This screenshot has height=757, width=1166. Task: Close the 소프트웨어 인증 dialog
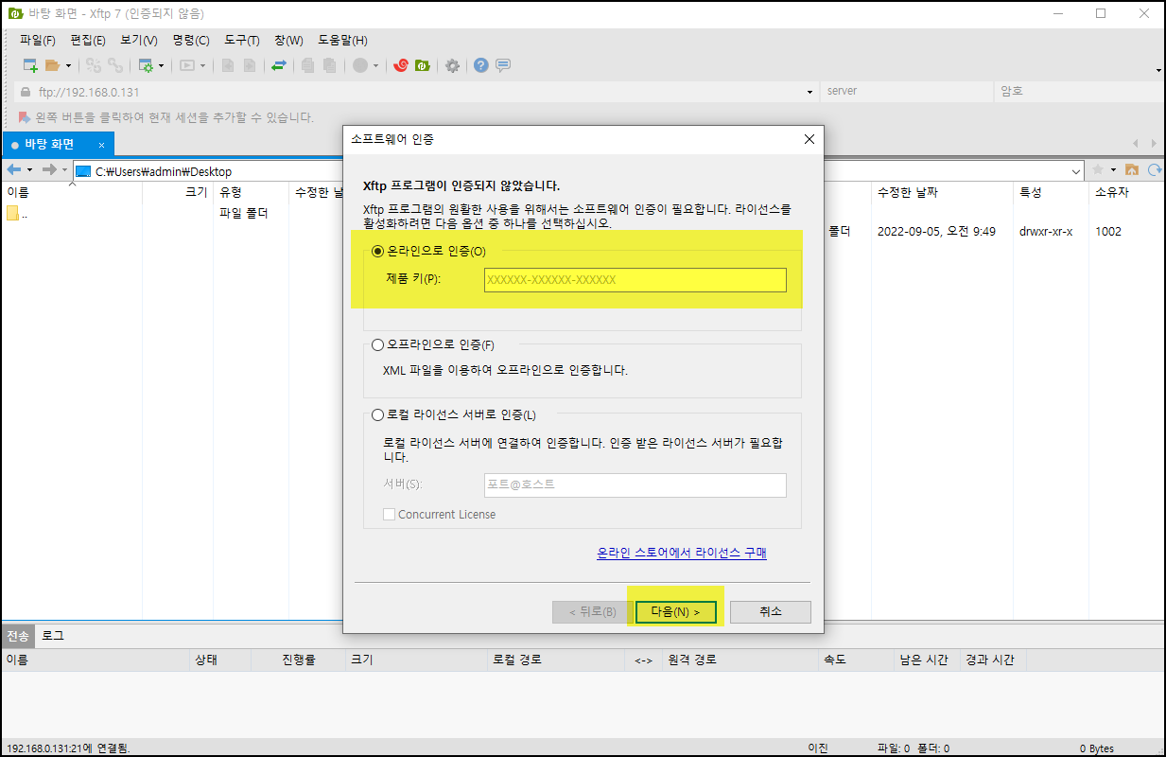(x=809, y=139)
